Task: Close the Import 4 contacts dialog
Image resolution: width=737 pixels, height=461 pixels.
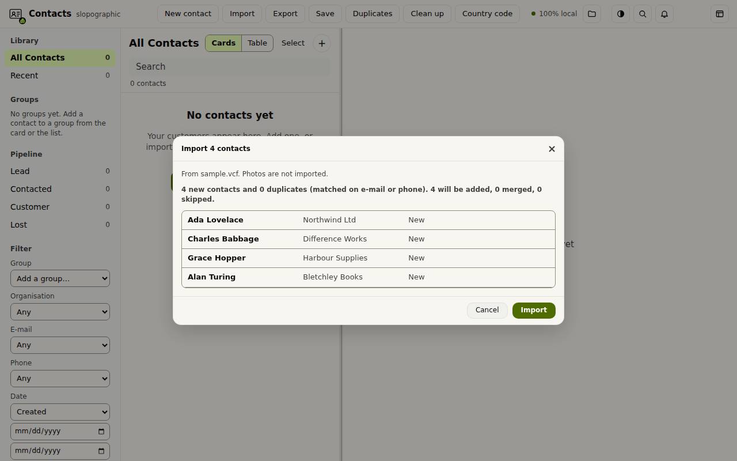Action: coord(552,149)
